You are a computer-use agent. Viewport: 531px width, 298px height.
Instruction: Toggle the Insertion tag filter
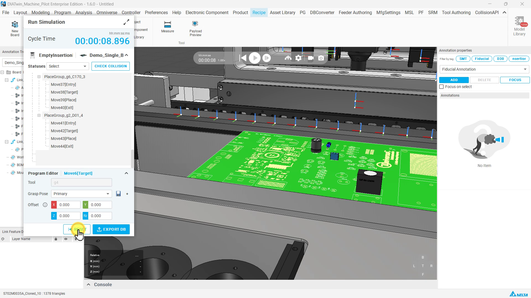point(519,59)
